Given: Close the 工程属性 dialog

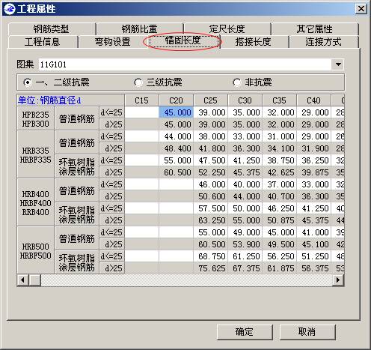Looking at the screenshot, I should pos(361,9).
